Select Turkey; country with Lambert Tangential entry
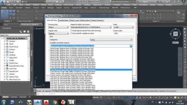 pyautogui.click(x=91, y=75)
